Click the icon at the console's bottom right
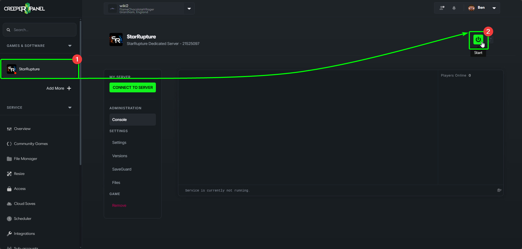Image resolution: width=522 pixels, height=249 pixels. (499, 190)
